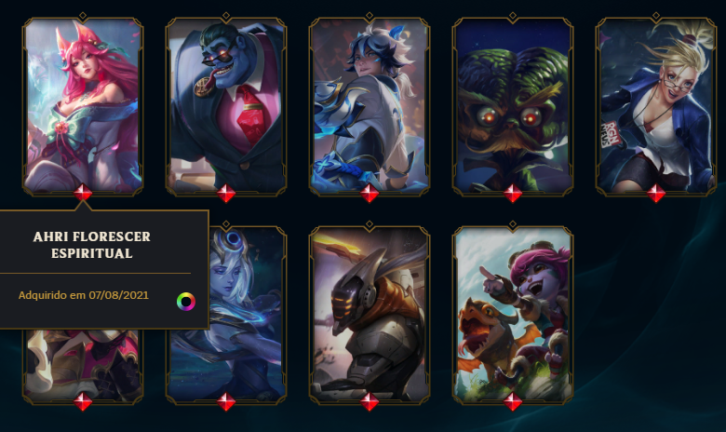The width and height of the screenshot is (726, 432).
Task: Select the RGN News reporter Janna skin
Action: tap(656, 105)
